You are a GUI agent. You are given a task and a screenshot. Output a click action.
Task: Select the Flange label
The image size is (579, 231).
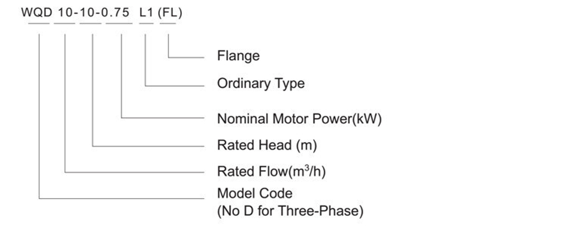[238, 56]
